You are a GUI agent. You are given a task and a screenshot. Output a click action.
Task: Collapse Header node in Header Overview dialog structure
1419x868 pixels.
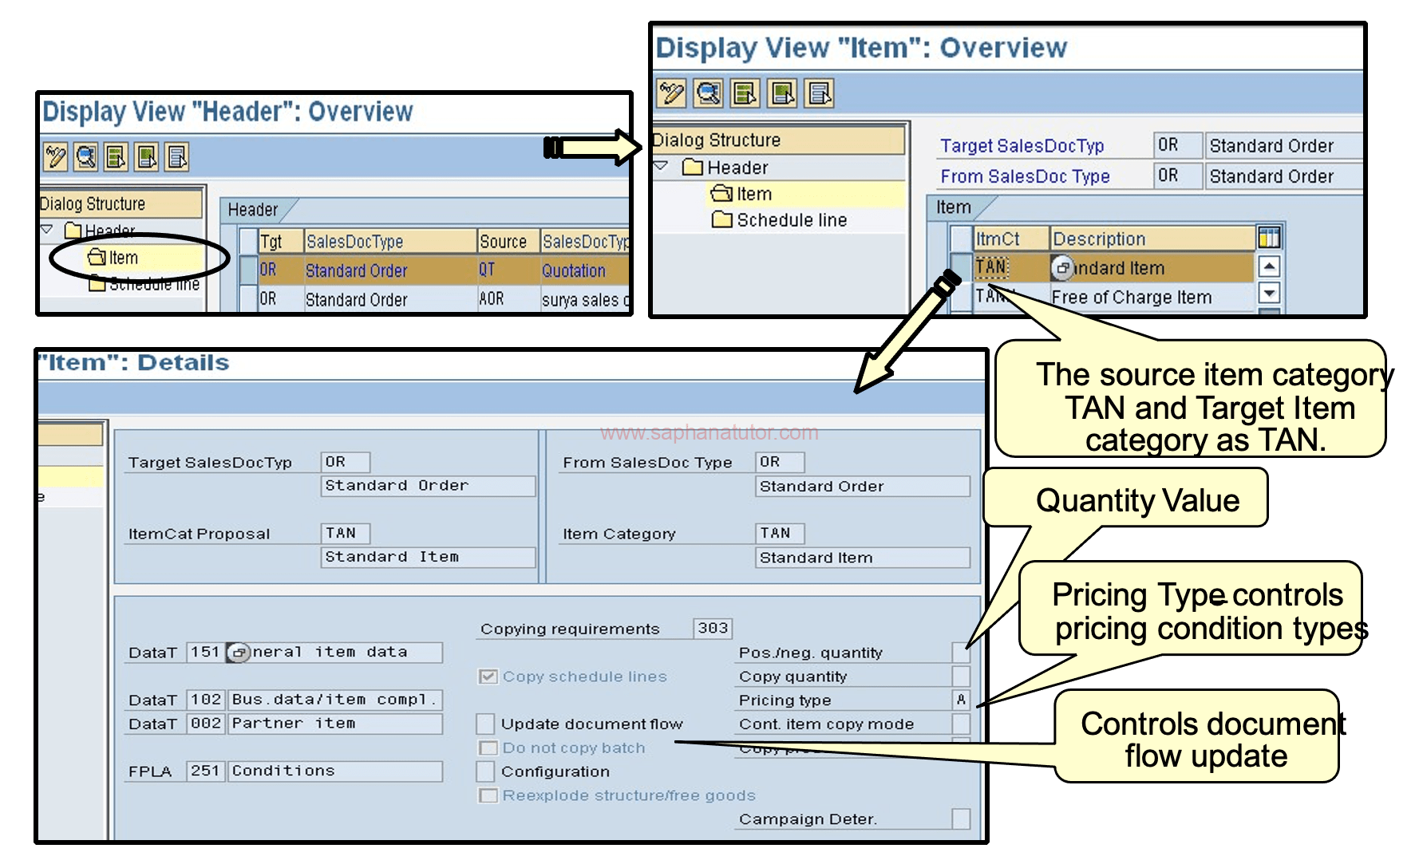[47, 230]
